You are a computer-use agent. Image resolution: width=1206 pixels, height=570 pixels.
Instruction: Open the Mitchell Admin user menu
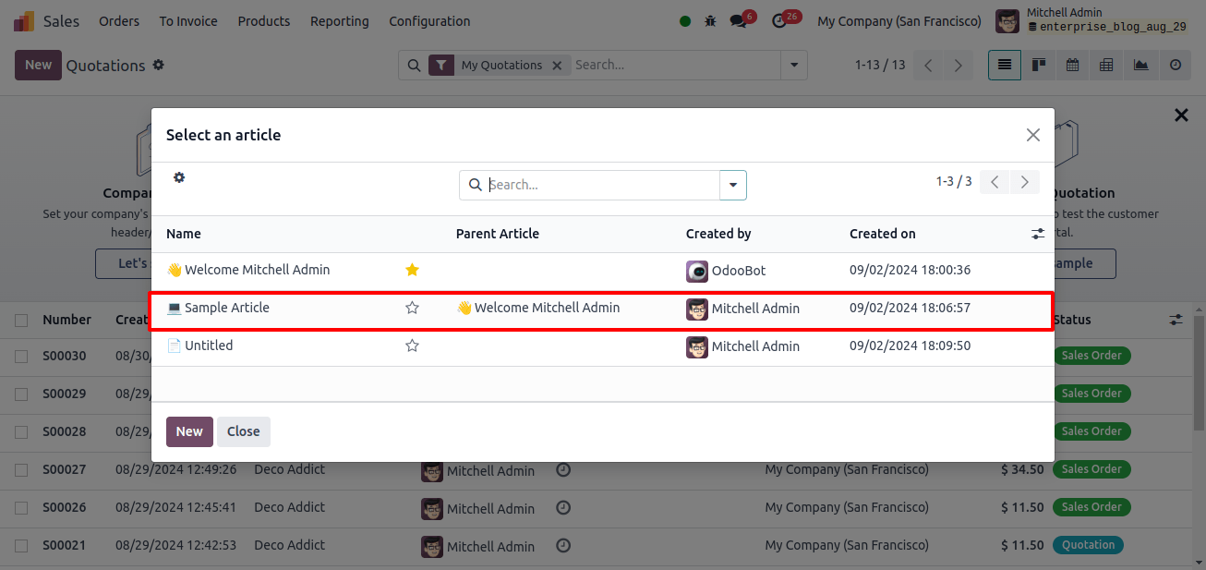tap(1093, 20)
